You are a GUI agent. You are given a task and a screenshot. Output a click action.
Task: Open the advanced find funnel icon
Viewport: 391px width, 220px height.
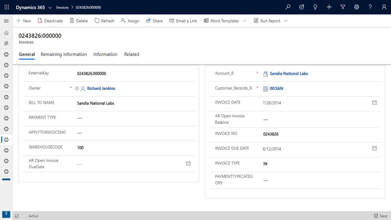(343, 7)
